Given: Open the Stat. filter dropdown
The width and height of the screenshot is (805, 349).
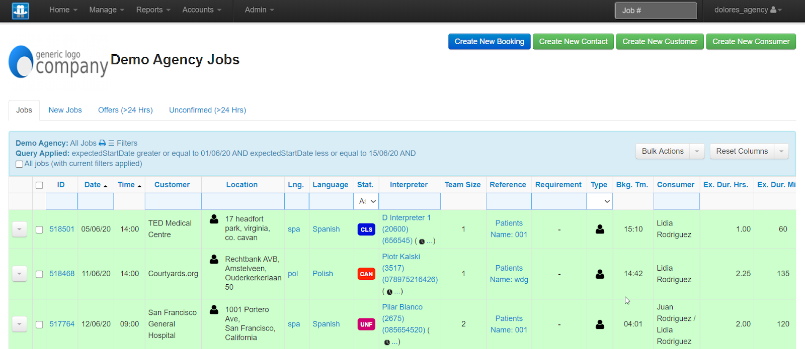Looking at the screenshot, I should [x=366, y=201].
